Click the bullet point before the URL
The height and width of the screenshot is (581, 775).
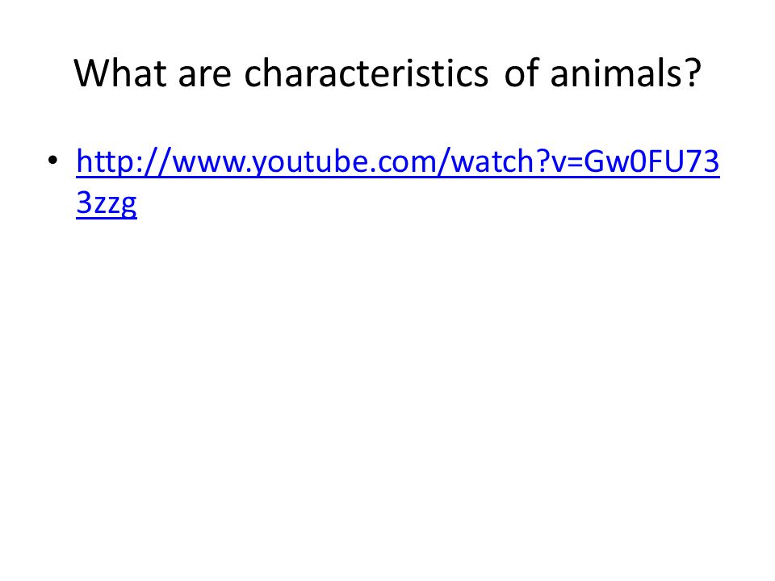click(x=53, y=161)
